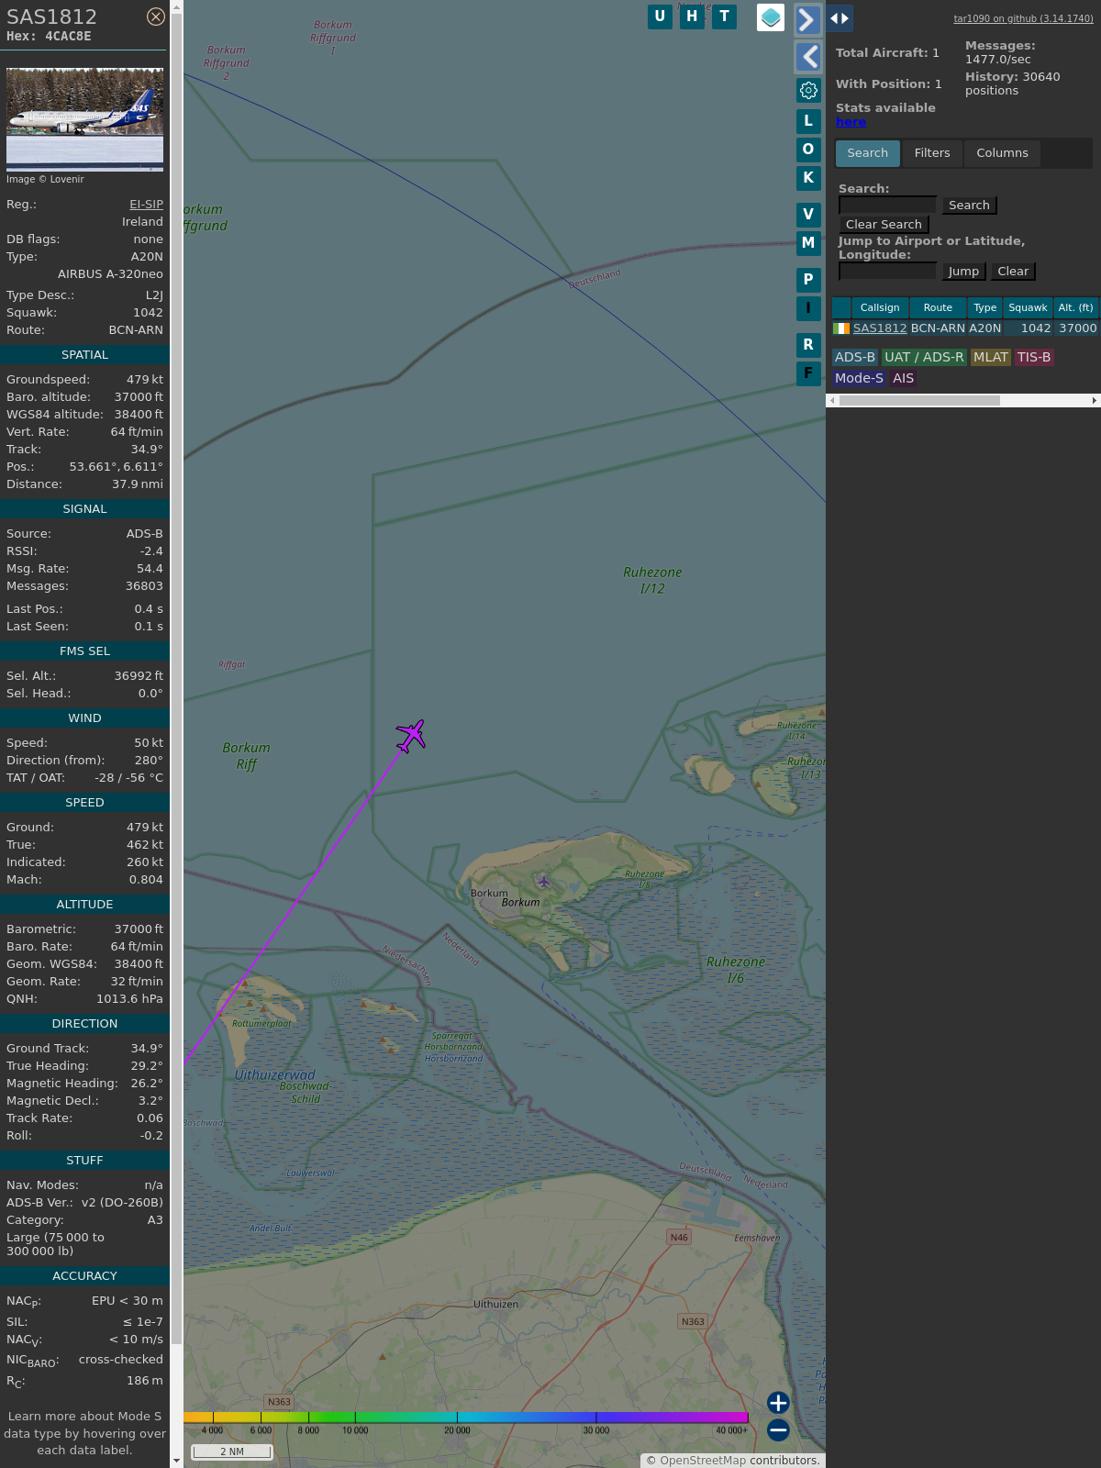1101x1468 pixels.
Task: Click the 37000 altitude cell
Action: tap(1077, 328)
